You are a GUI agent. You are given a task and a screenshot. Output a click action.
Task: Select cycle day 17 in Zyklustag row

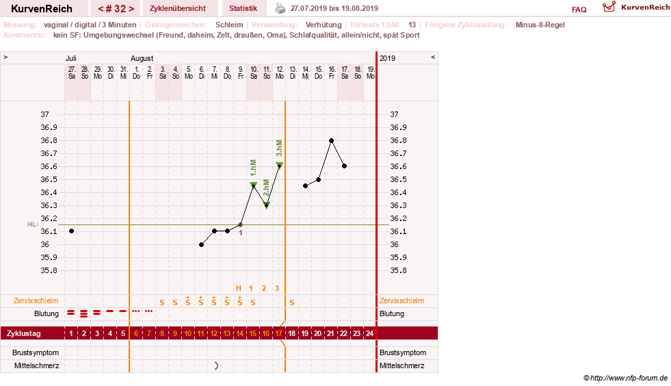pyautogui.click(x=278, y=333)
